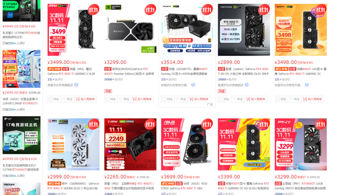Tick 对比 checkbox for NVIDIA ¥3299 card
The height and width of the screenshot is (195, 350).
pos(107,99)
